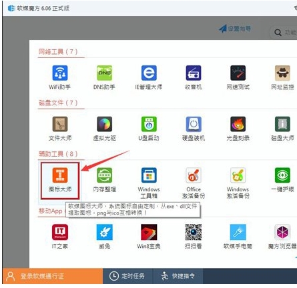This screenshot has width=297, height=288.
Task: Open 光盘刻录 disc burner
Action: tap(238, 129)
